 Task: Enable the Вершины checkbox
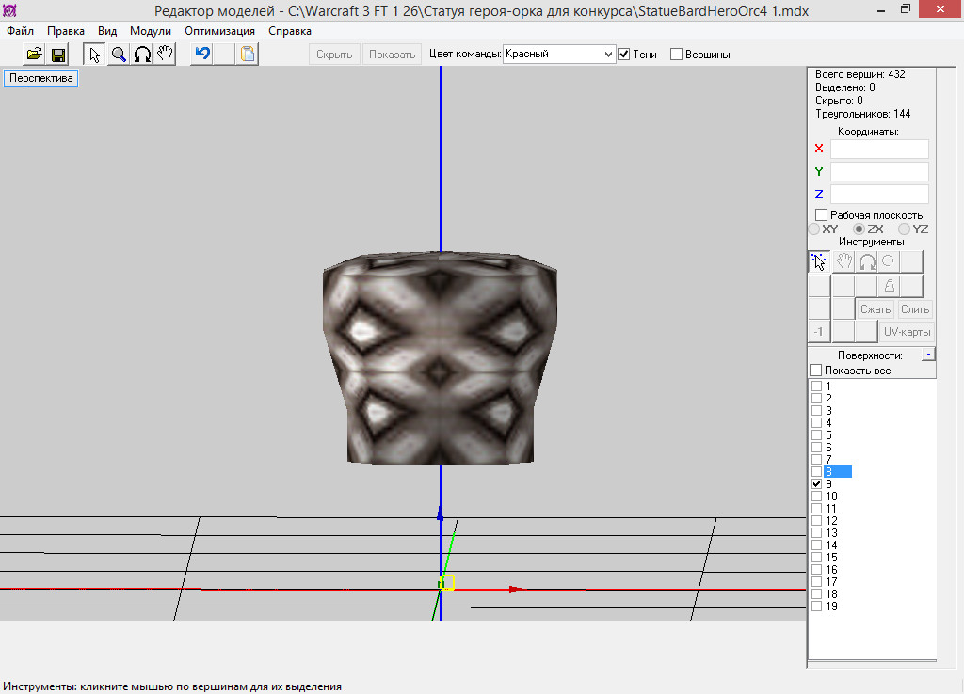(676, 55)
